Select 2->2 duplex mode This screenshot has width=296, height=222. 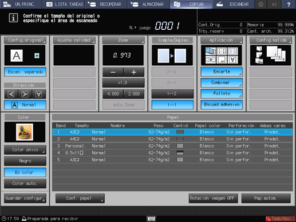[172, 72]
